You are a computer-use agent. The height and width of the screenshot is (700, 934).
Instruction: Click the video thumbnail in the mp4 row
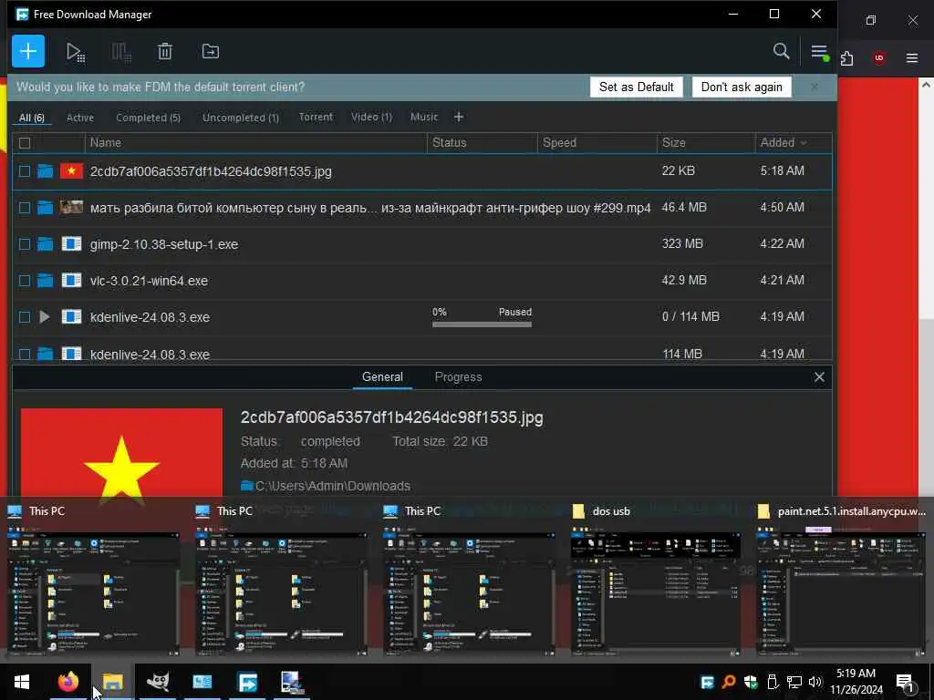[71, 207]
